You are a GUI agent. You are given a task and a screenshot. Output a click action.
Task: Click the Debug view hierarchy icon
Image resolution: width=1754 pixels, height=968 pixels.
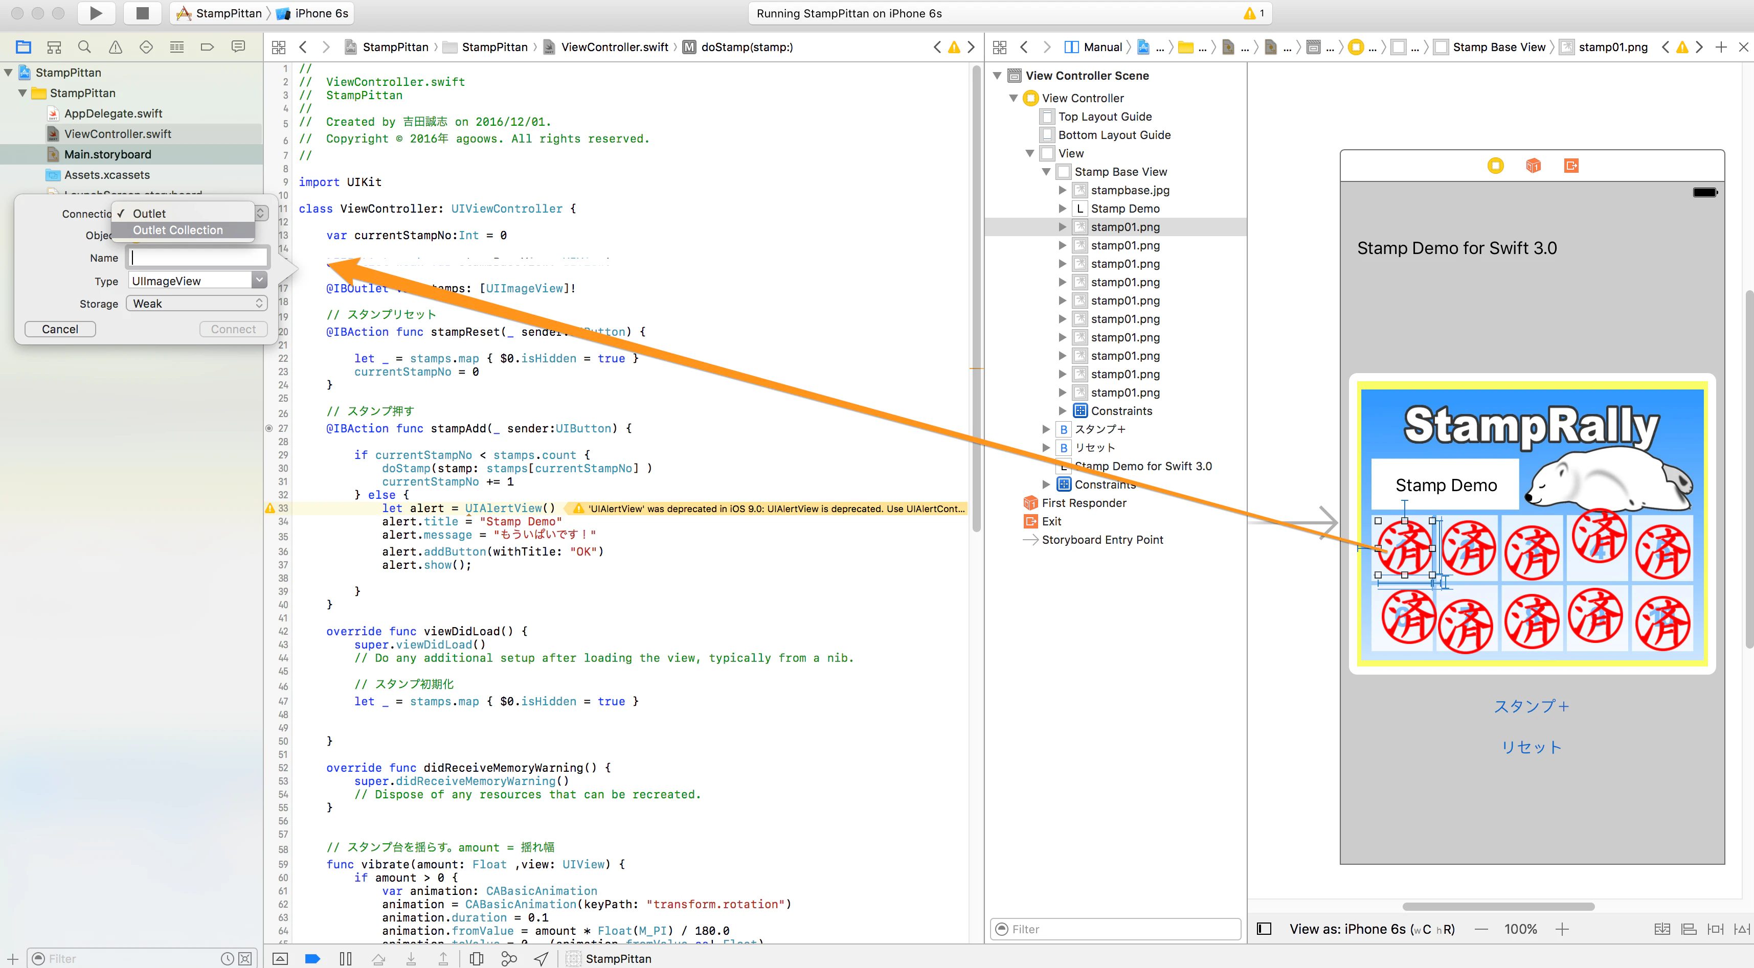477,958
